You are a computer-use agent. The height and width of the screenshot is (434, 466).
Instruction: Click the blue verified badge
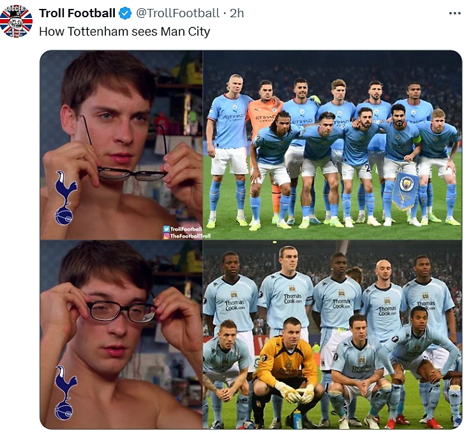[124, 13]
